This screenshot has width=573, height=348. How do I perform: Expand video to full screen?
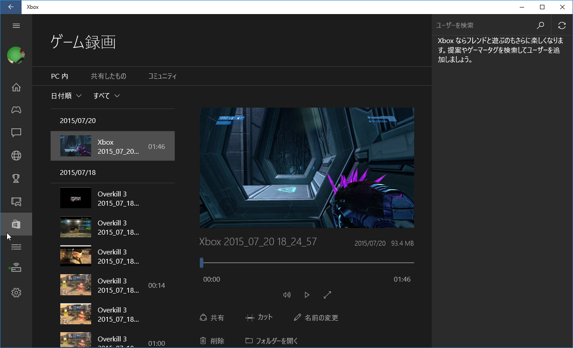tap(327, 295)
